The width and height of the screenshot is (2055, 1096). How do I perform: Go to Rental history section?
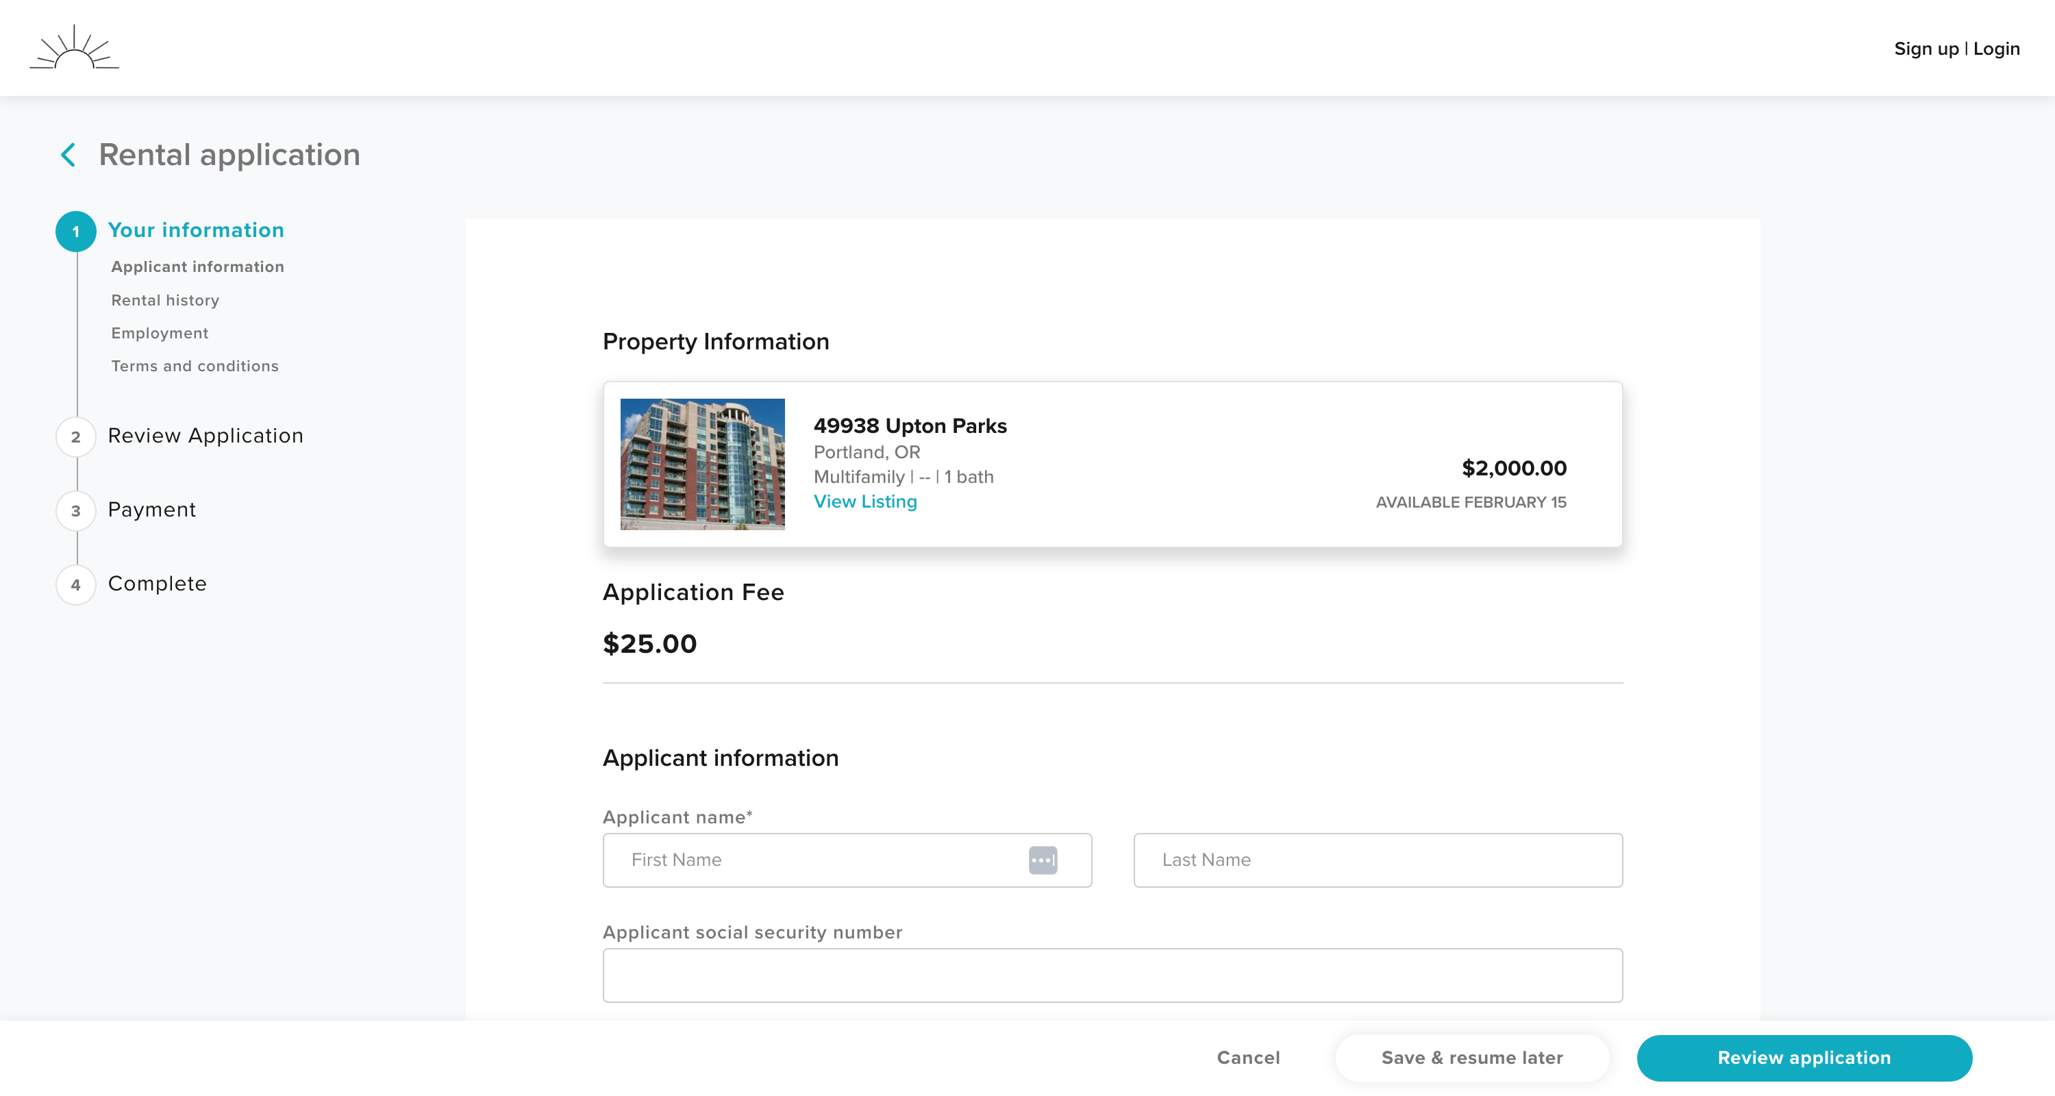pos(165,300)
